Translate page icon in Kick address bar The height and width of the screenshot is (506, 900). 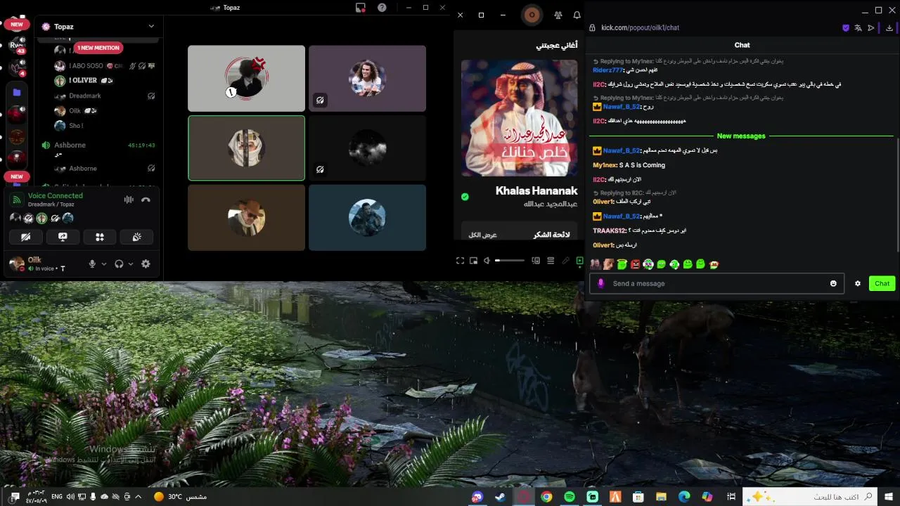pyautogui.click(x=859, y=28)
